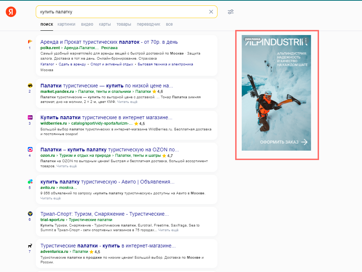
Task: Click the Trial-Sport favicon icon
Action: point(30,213)
